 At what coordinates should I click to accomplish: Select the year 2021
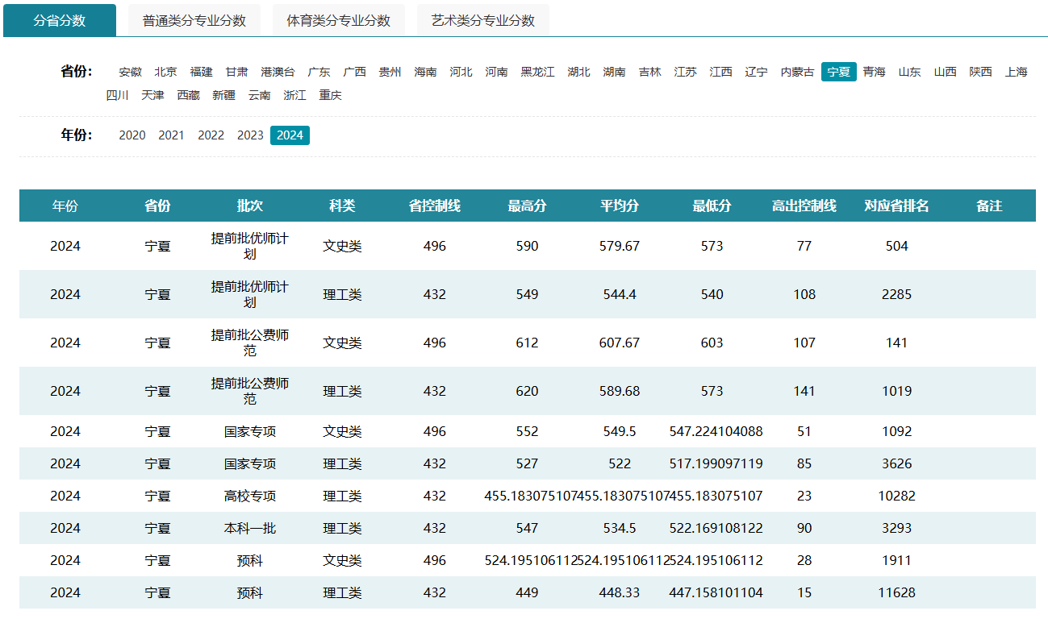coord(171,135)
